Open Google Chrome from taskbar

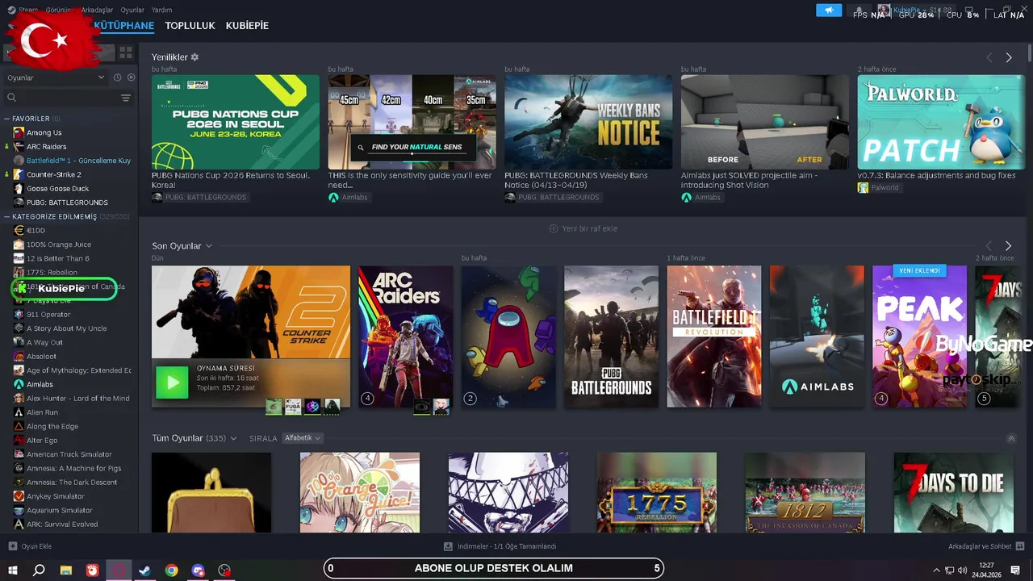click(x=172, y=571)
